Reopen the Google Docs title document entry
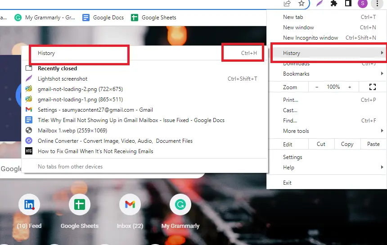 point(145,120)
